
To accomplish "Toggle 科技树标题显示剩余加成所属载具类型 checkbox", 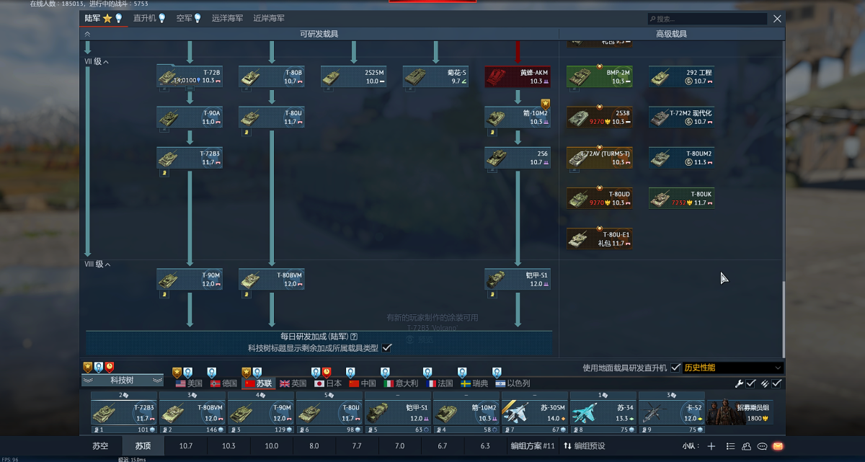I will [x=387, y=347].
